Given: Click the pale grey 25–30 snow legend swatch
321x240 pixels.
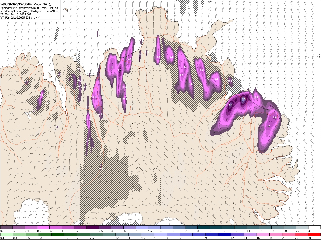Looking at the screenshot, I should [302, 227].
